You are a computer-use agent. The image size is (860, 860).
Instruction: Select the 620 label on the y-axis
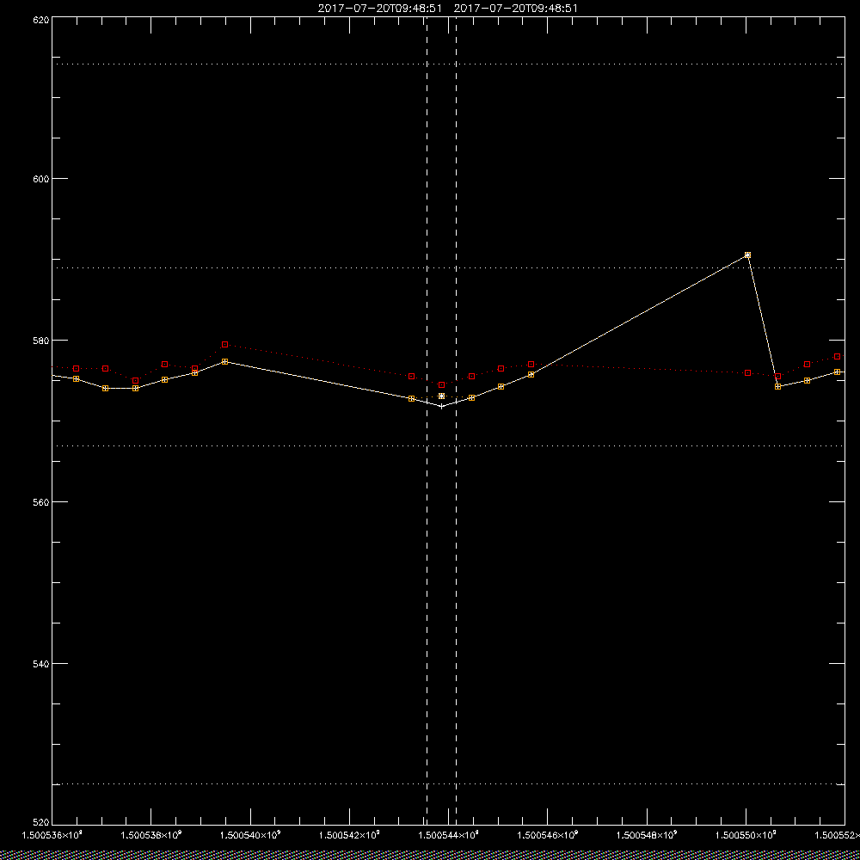click(41, 20)
